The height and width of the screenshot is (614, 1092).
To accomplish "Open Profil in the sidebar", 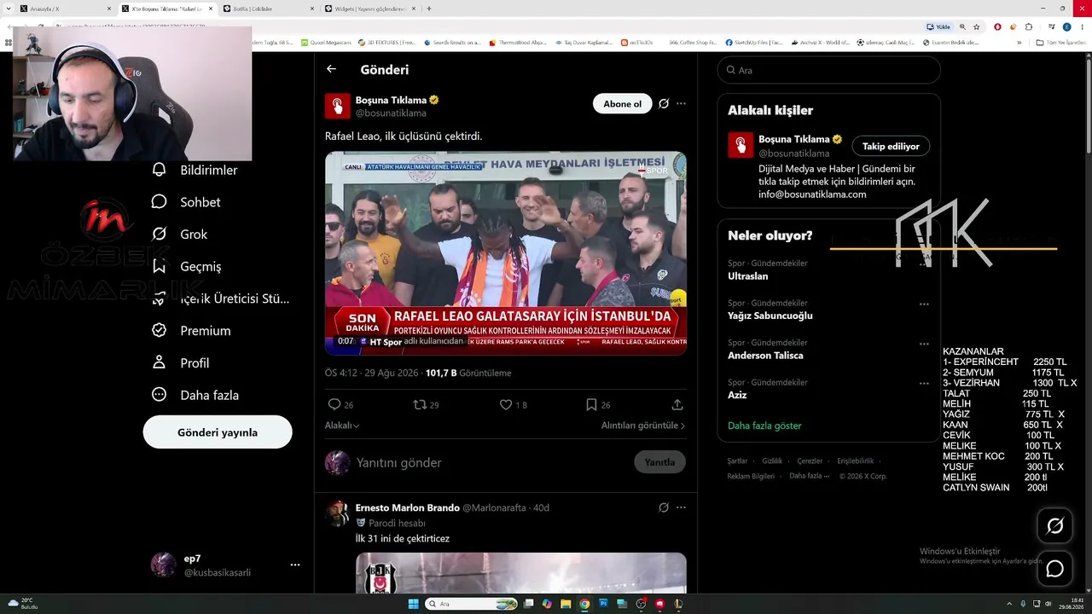I will (181, 363).
